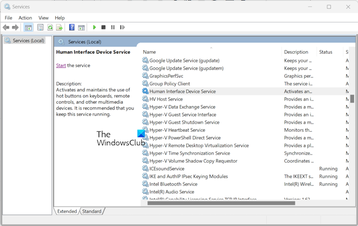Click the vertical scrollbar thumb
Image resolution: width=358 pixels, height=226 pixels.
pos(352,99)
